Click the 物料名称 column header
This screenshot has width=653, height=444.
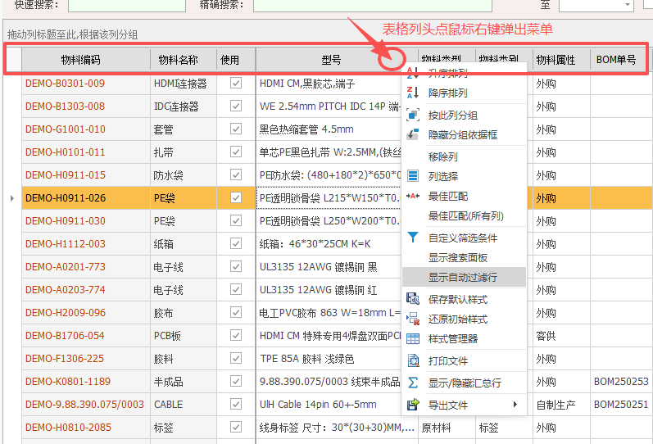click(184, 60)
